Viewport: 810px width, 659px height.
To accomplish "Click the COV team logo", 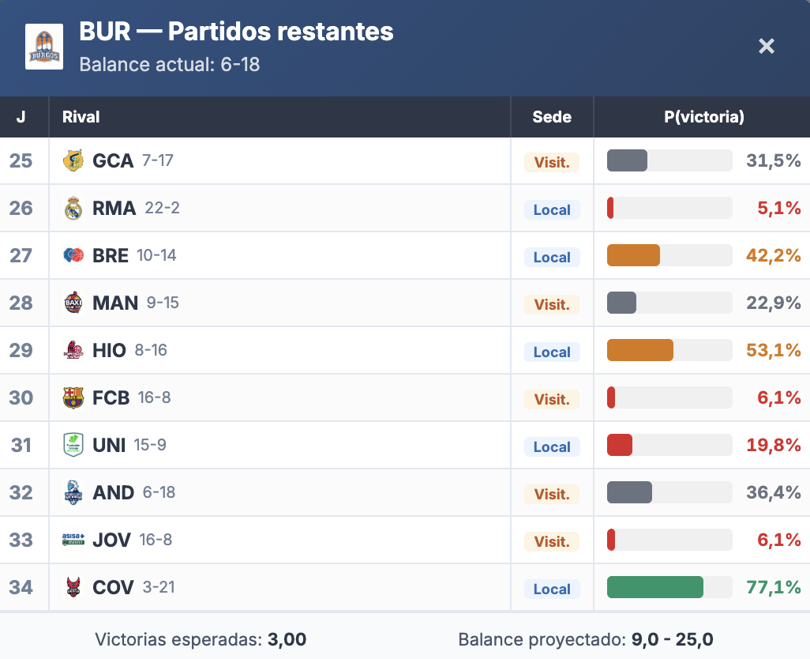I will click(x=73, y=587).
